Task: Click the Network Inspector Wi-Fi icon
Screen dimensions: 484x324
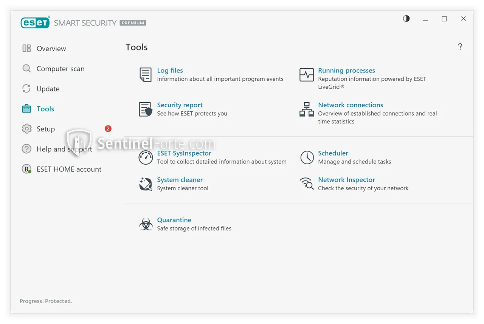Action: [307, 184]
